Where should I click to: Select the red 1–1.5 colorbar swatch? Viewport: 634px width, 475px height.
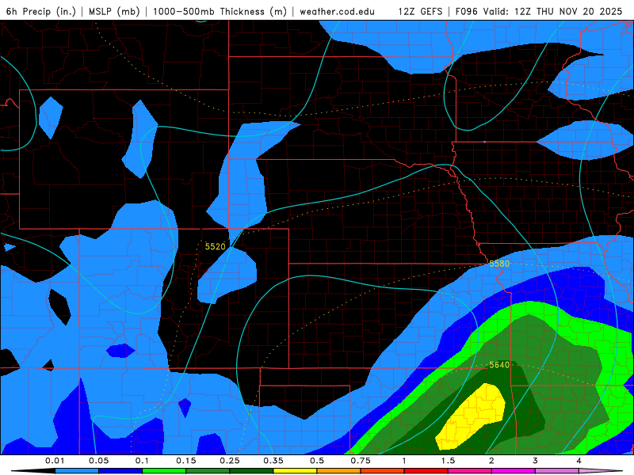pos(426,471)
